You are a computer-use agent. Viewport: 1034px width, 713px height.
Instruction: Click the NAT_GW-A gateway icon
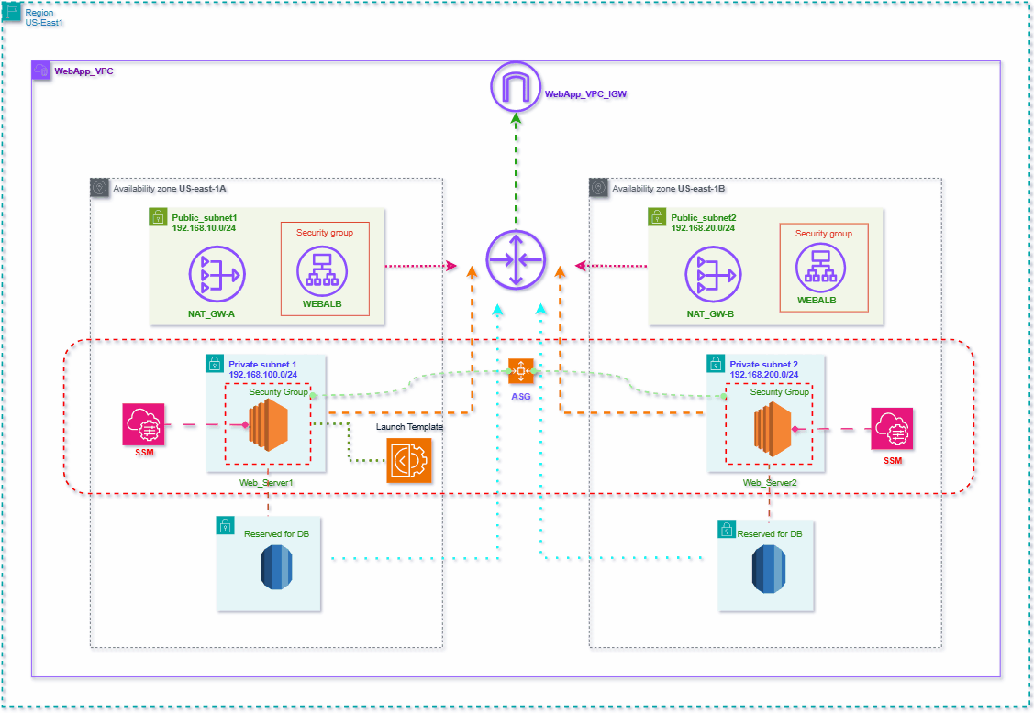pyautogui.click(x=217, y=274)
